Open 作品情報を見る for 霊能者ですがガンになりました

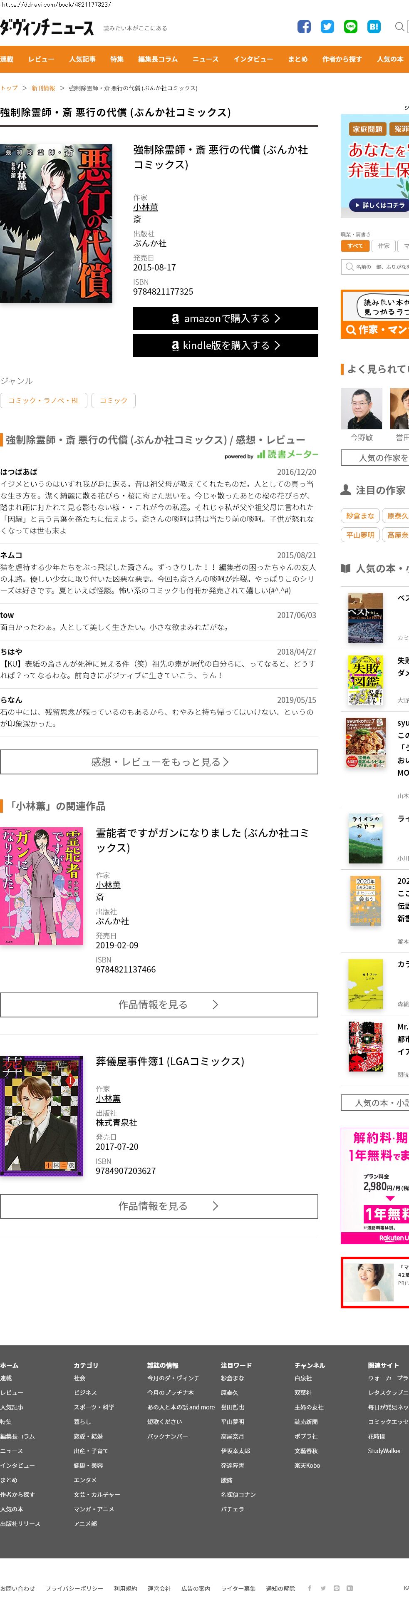pos(159,1005)
